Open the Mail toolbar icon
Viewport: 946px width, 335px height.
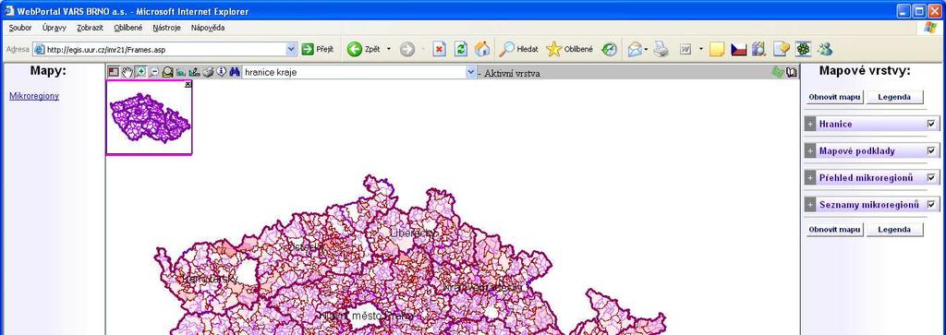tap(635, 50)
